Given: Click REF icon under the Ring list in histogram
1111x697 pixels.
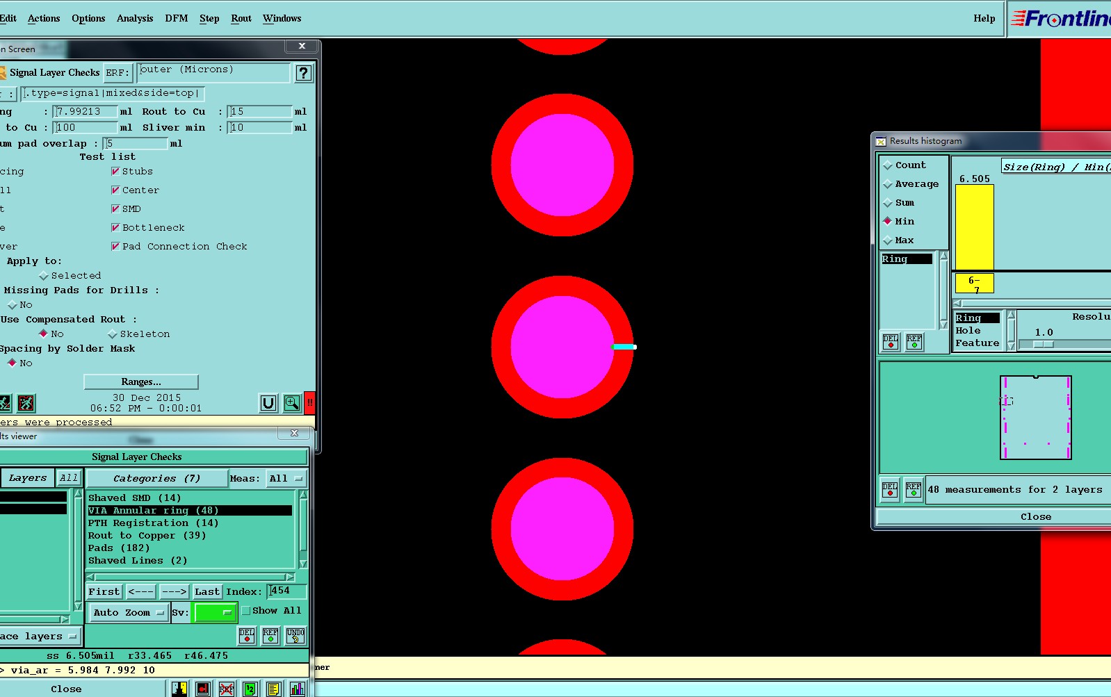Looking at the screenshot, I should point(914,341).
